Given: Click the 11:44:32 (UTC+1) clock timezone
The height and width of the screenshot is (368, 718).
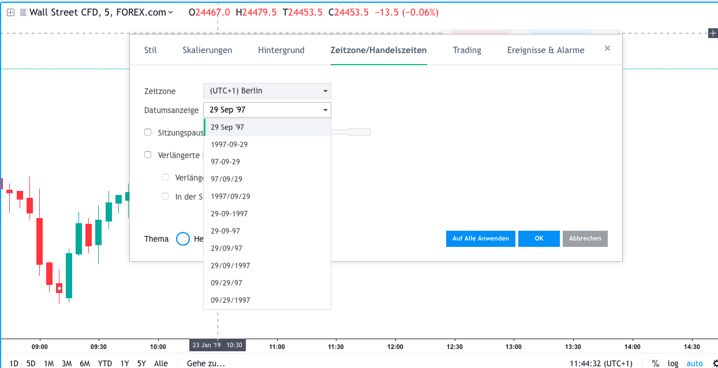Looking at the screenshot, I should (x=601, y=363).
